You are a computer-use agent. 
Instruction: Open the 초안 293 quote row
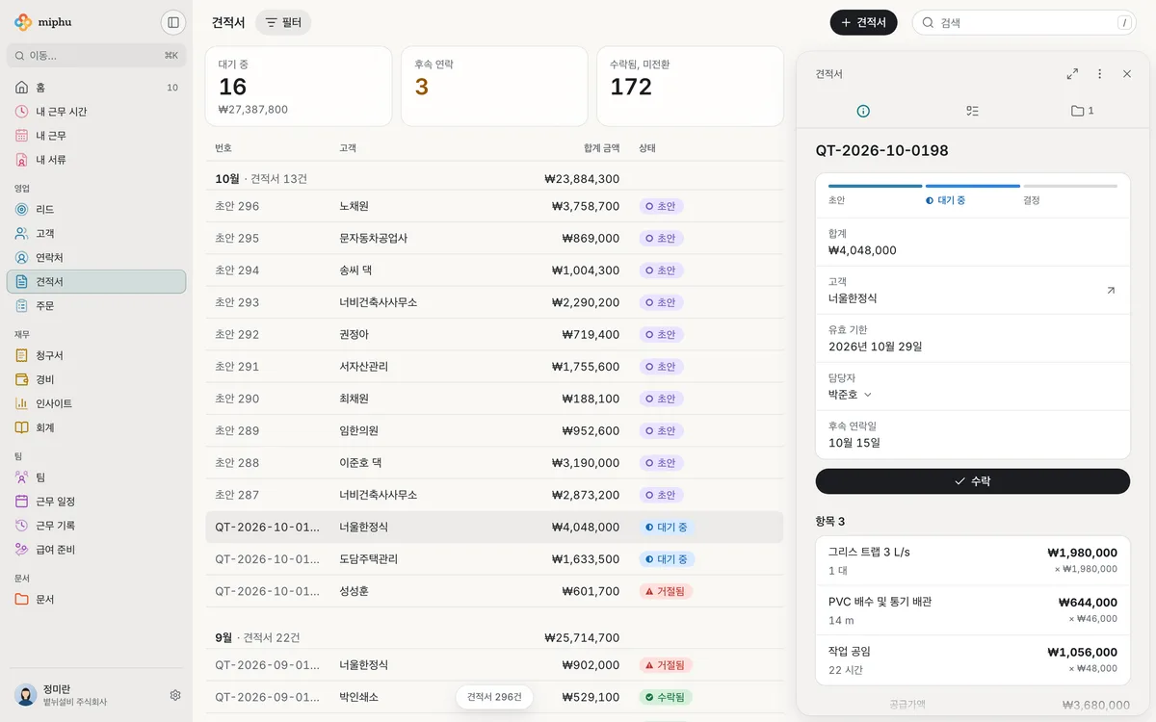[x=494, y=302]
